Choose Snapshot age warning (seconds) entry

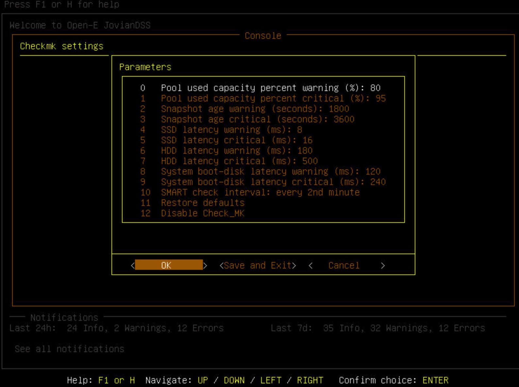245,109
